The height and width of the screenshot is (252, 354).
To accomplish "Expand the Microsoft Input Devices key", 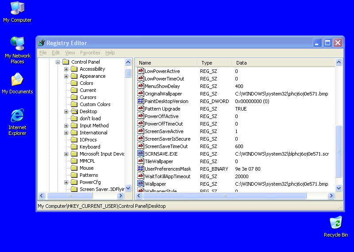I will [66, 154].
